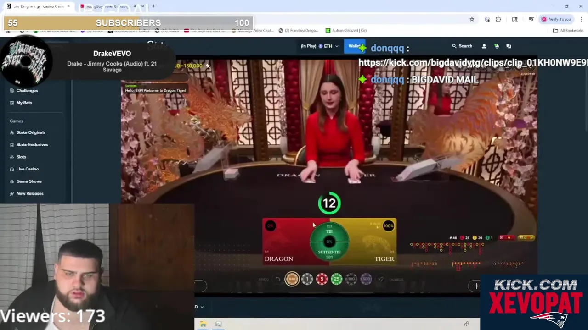Place bet on the Suited Tie section
Screen dimensions: 588x330
coord(329,253)
